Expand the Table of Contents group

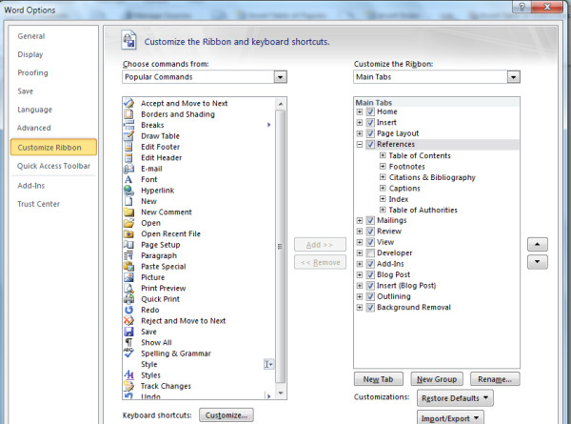[x=383, y=155]
